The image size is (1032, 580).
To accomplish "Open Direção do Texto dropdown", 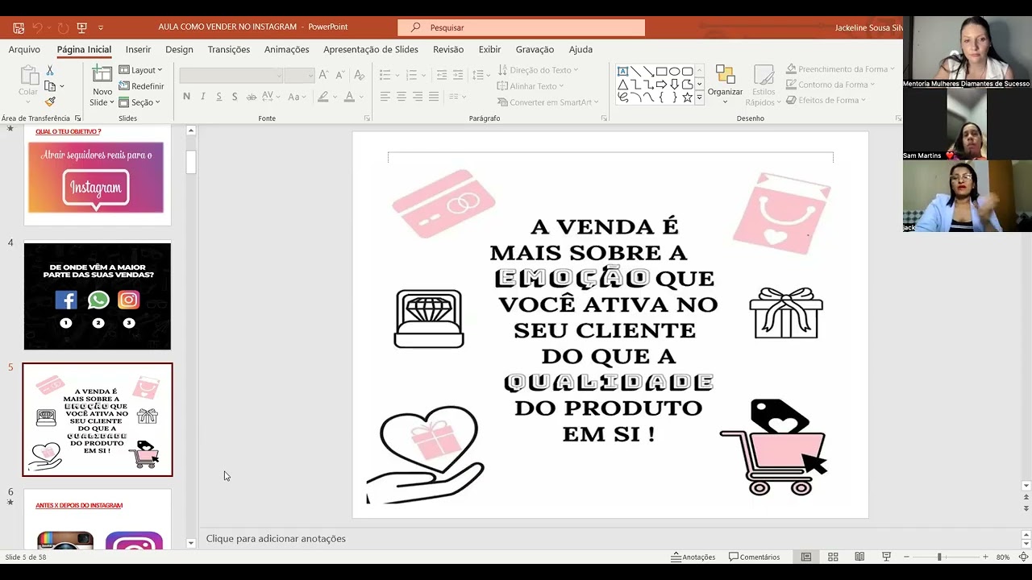I will point(538,70).
